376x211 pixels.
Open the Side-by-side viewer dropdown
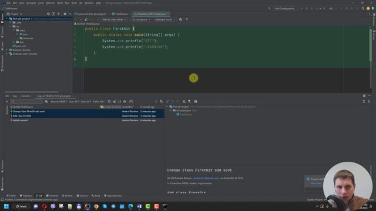tap(114, 19)
